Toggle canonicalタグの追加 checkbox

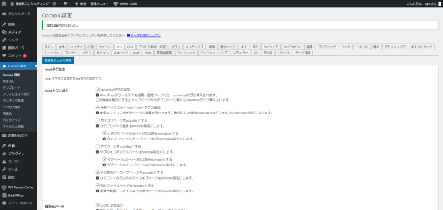click(97, 90)
